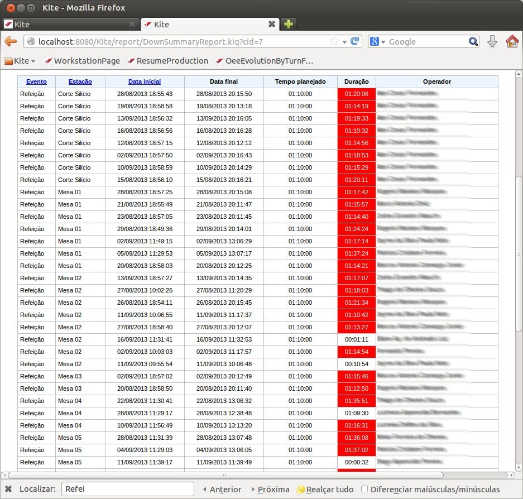The height and width of the screenshot is (499, 523).
Task: Sort table by Data inicial column
Action: pyautogui.click(x=145, y=81)
